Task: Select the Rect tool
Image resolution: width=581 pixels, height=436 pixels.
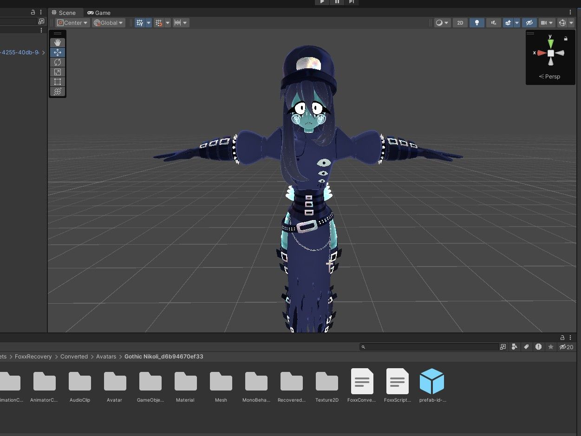Action: [58, 82]
